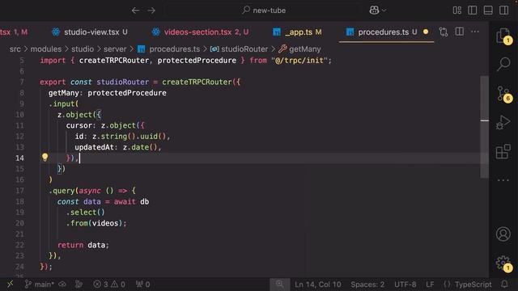
Task: Go to line via Ln 14, Col 10
Action: [x=318, y=284]
